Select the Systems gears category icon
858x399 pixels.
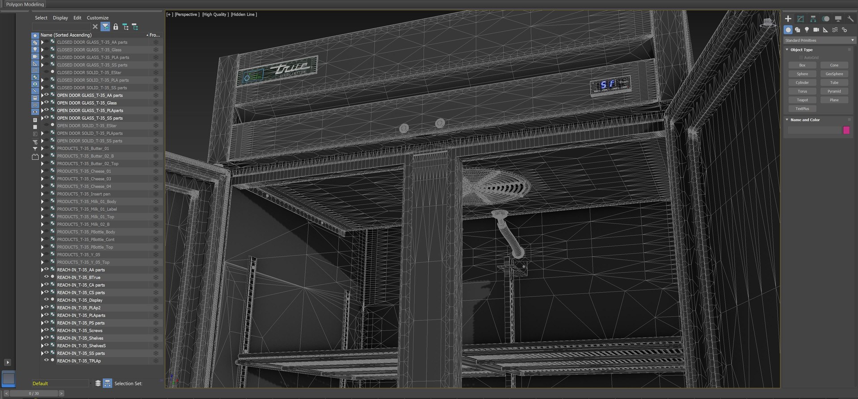click(x=845, y=30)
